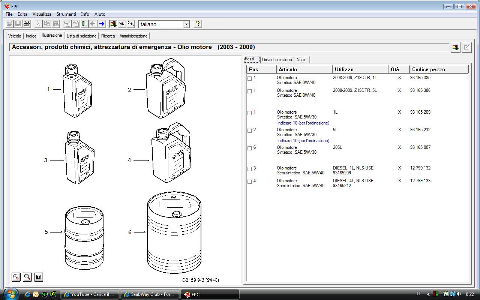
Task: Click the print icon in toolbar
Action: tap(27, 24)
